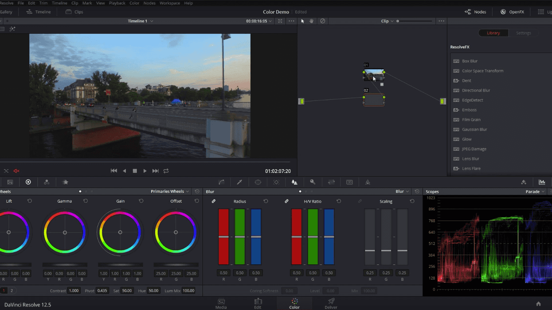Go to the Deliver page
This screenshot has width=552, height=310.
[x=331, y=303]
